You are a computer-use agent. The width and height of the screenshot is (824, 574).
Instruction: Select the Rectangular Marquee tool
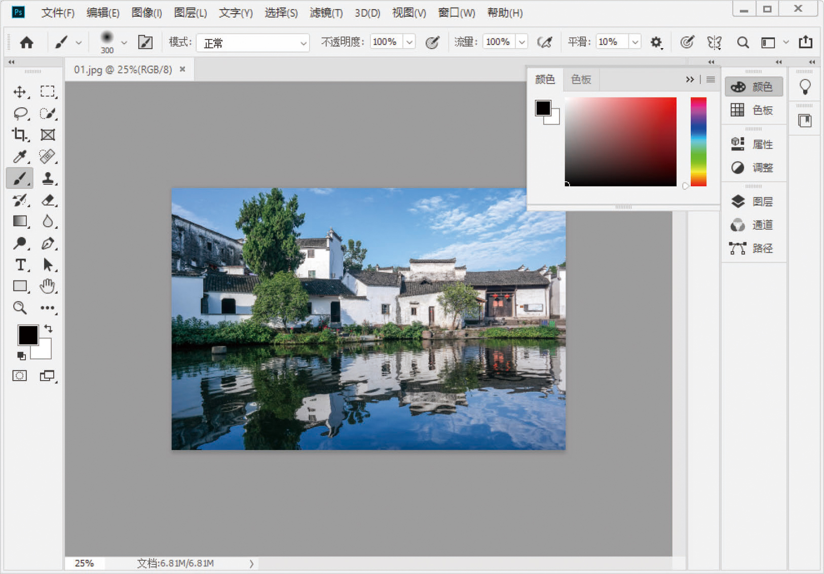pos(48,92)
